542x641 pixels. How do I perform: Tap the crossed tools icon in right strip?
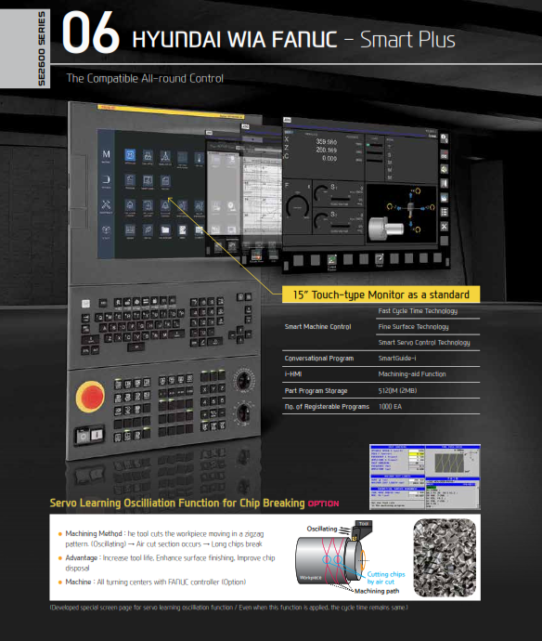coord(445,226)
